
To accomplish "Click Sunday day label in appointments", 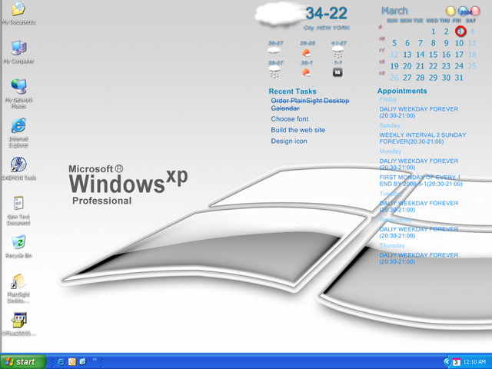I will click(390, 125).
